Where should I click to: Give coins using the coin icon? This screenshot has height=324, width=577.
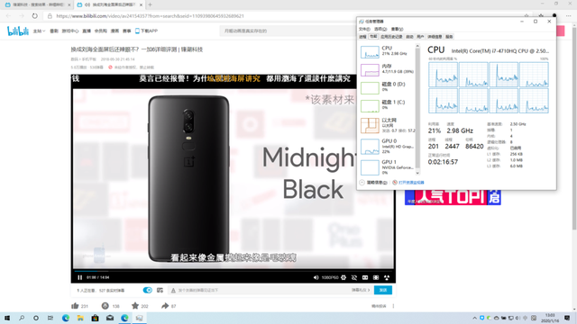click(105, 306)
